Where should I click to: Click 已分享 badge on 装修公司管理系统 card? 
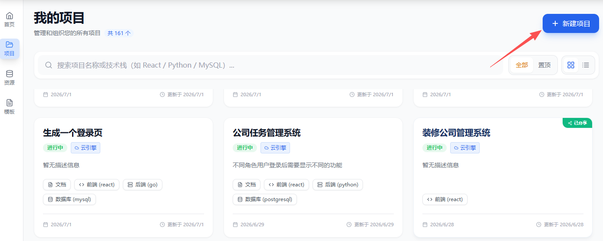577,123
